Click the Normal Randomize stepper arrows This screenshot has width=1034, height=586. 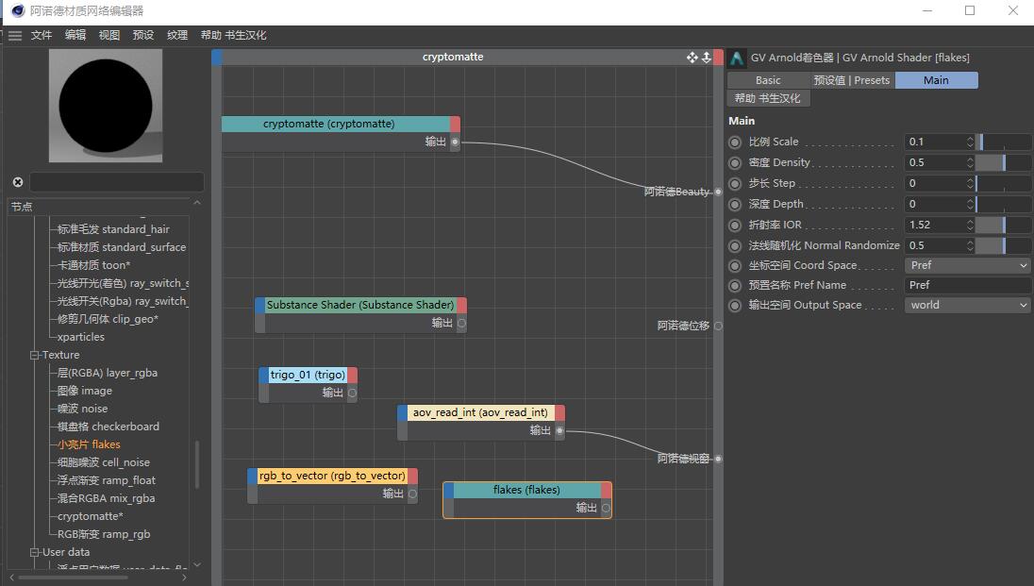pyautogui.click(x=970, y=245)
